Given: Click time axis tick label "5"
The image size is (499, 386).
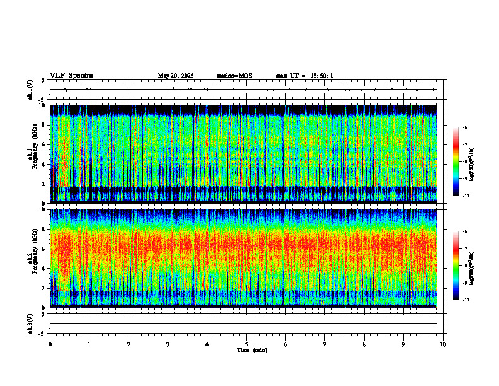Looking at the screenshot, I should (246, 344).
